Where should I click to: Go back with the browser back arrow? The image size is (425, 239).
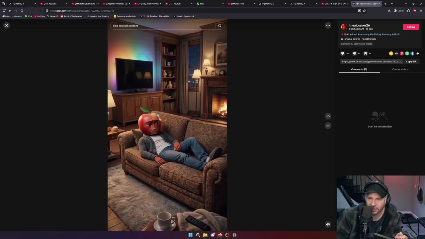10,11
